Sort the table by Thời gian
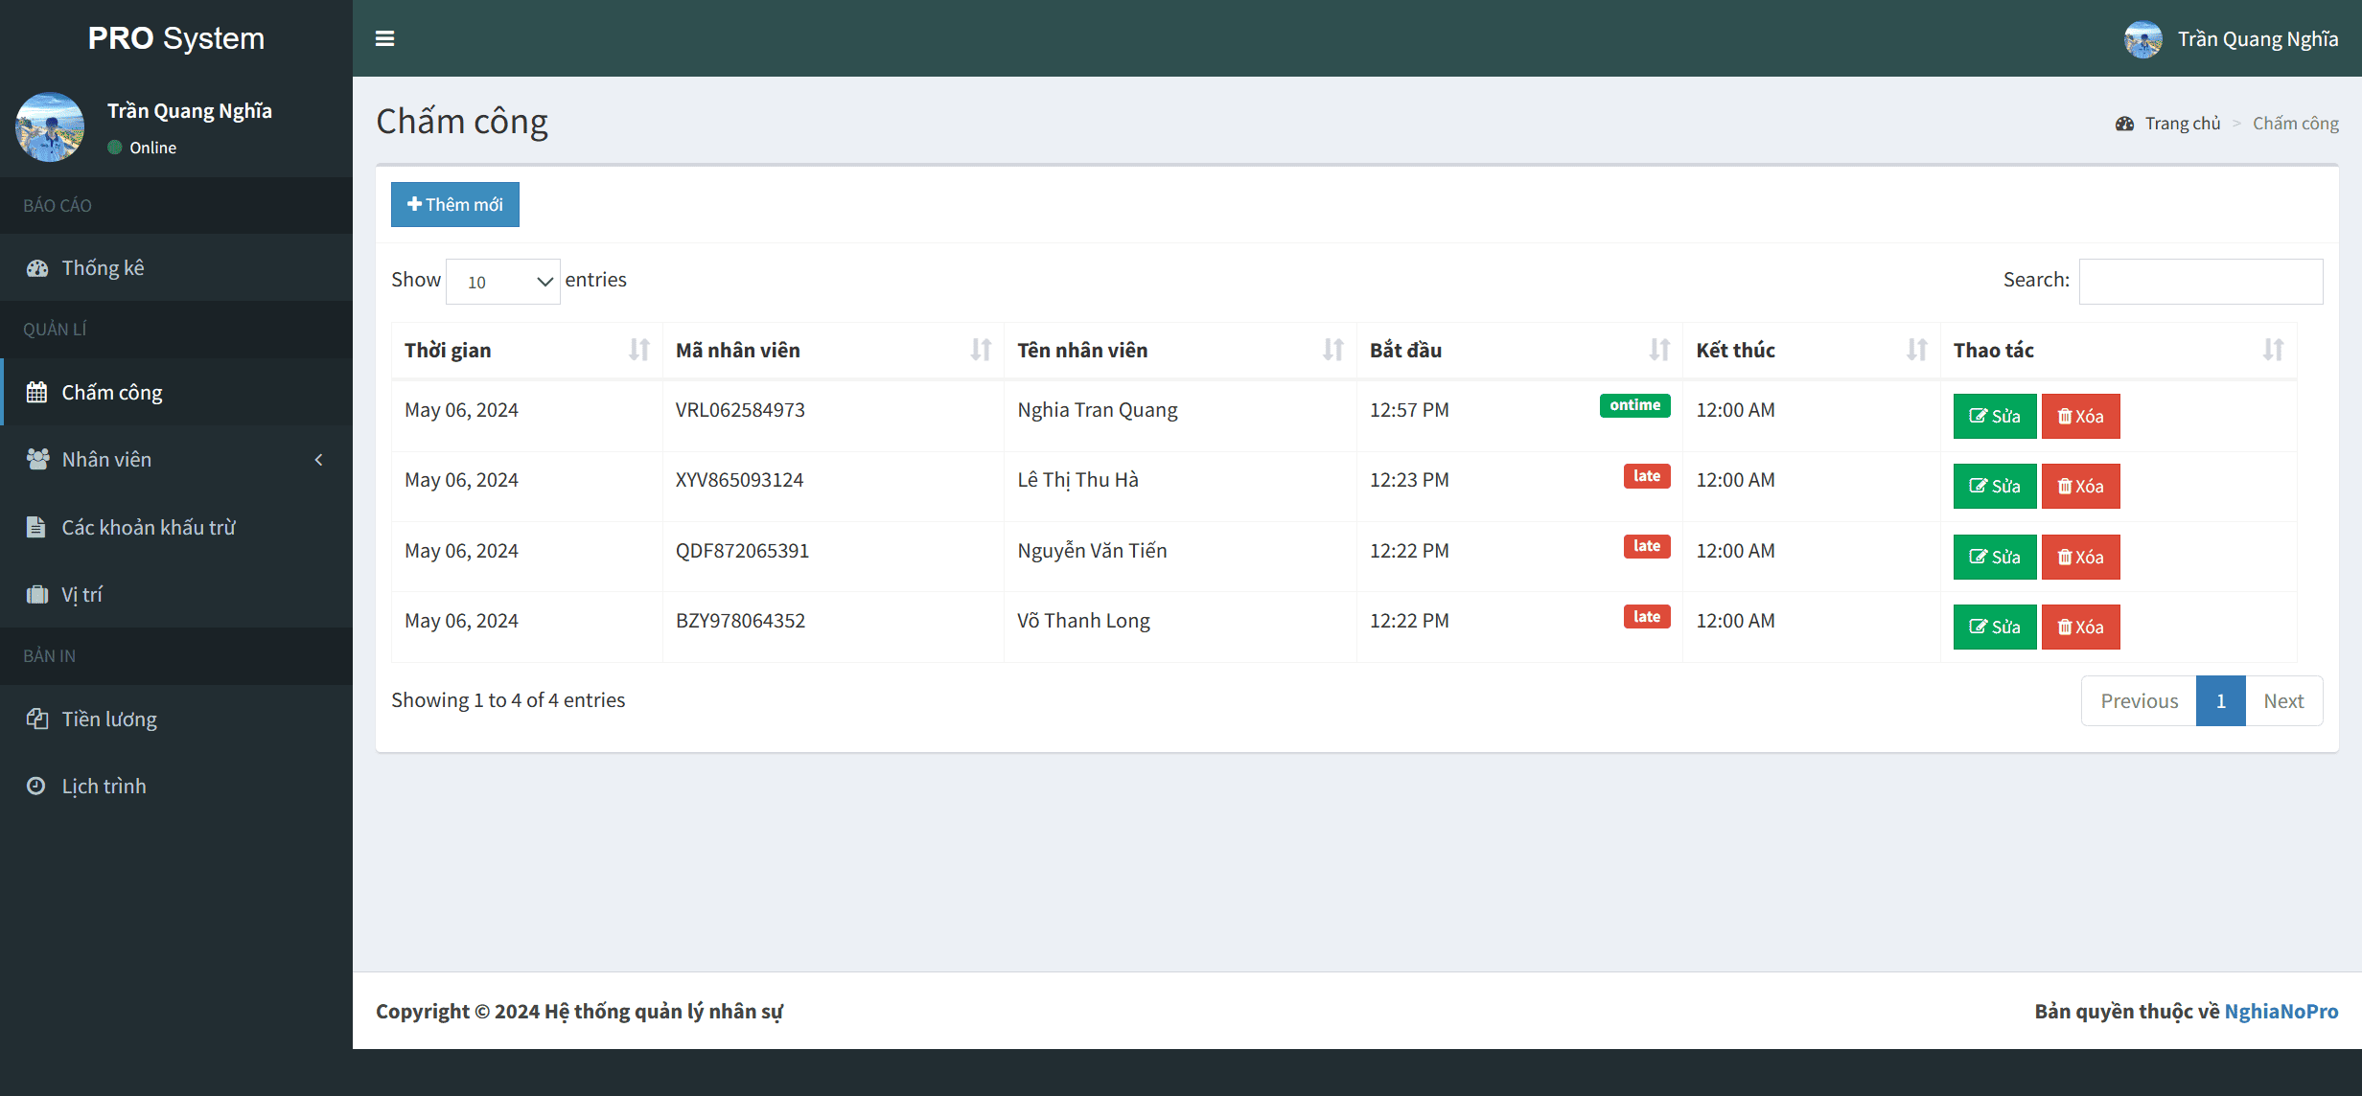 526,351
